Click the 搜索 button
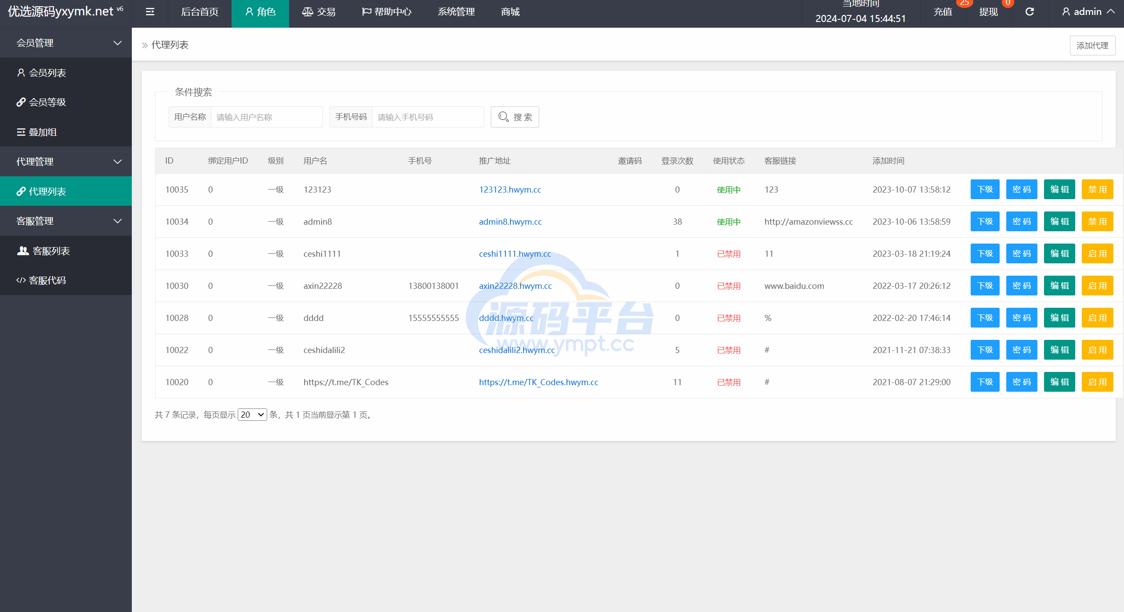Viewport: 1124px width, 612px height. [x=515, y=117]
